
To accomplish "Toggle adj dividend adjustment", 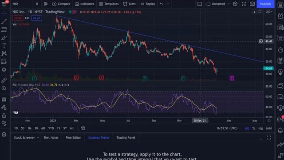I will 247,128.
